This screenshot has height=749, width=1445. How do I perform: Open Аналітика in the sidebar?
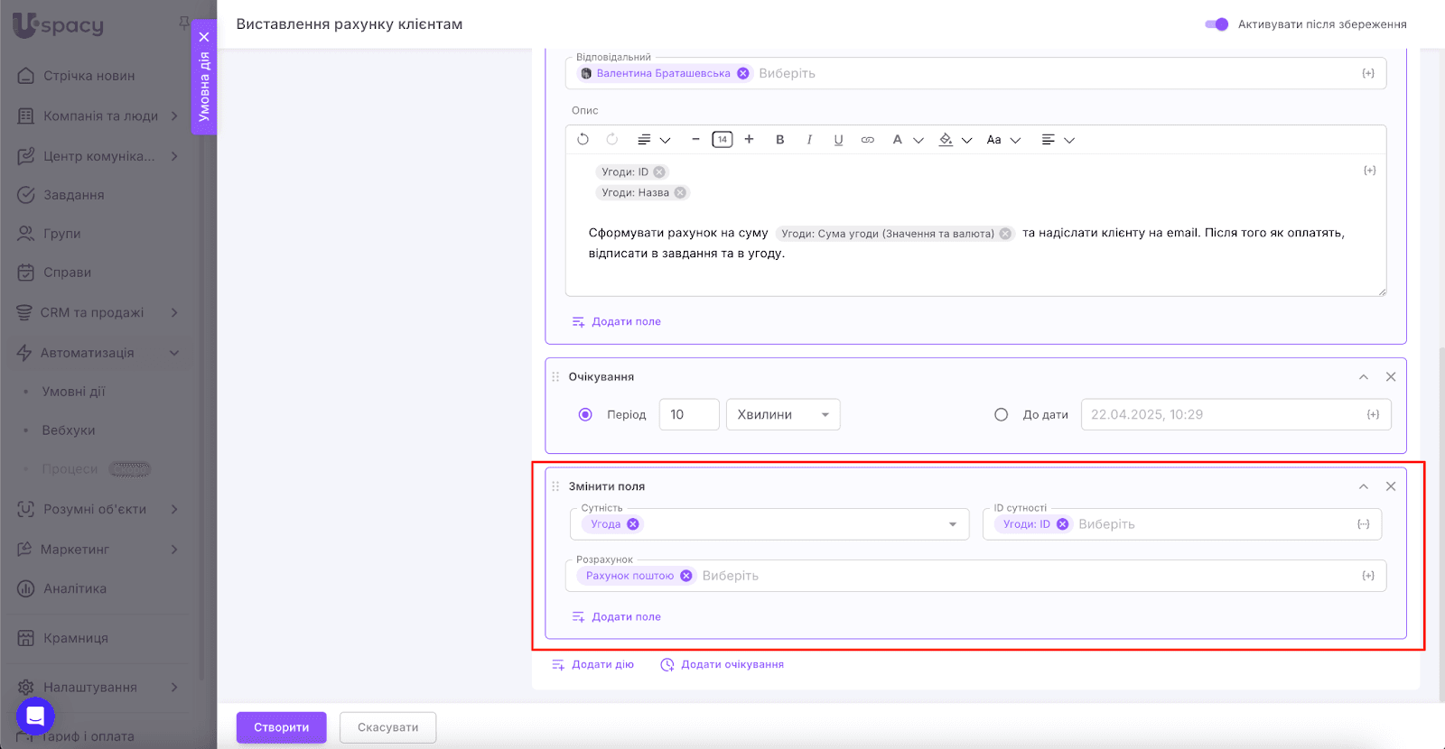pyautogui.click(x=75, y=588)
